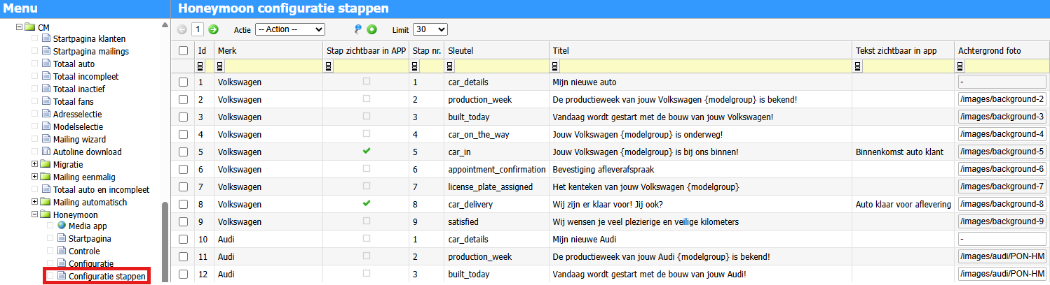Click the greyed-out previous page arrow
The width and height of the screenshot is (1050, 285).
pyautogui.click(x=182, y=29)
